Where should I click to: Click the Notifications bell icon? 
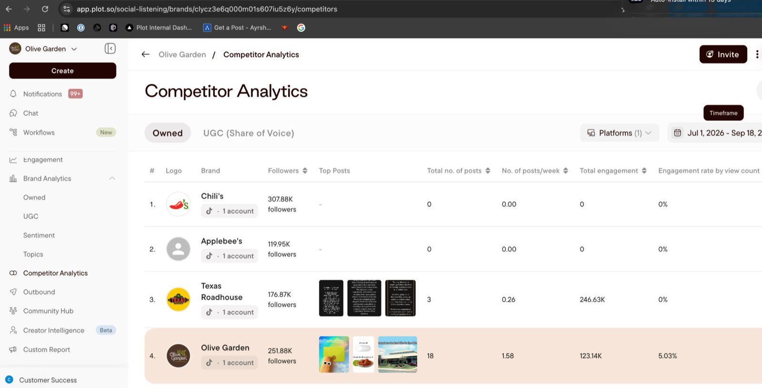(x=13, y=94)
